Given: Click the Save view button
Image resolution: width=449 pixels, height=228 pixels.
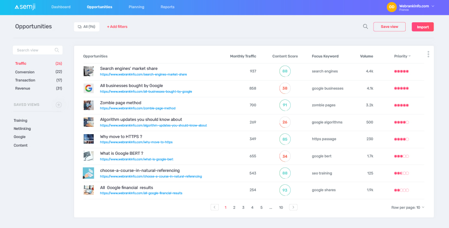Looking at the screenshot, I should 389,27.
